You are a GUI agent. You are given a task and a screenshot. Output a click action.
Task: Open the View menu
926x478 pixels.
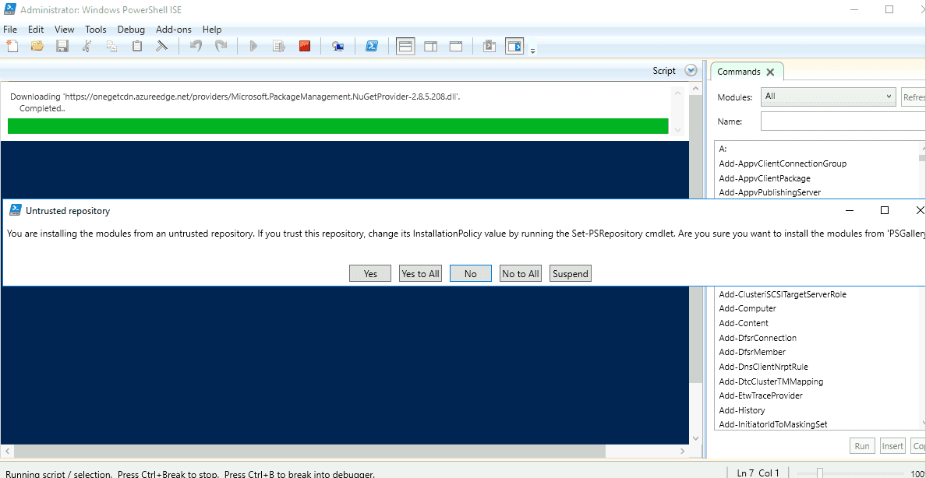click(x=65, y=30)
